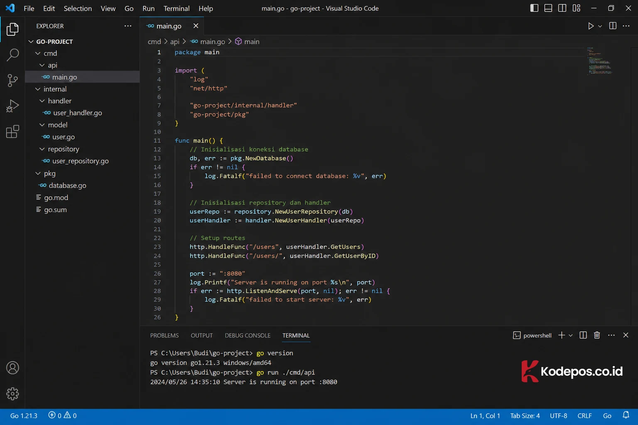
Task: Switch to the PROBLEMS panel tab
Action: point(164,335)
